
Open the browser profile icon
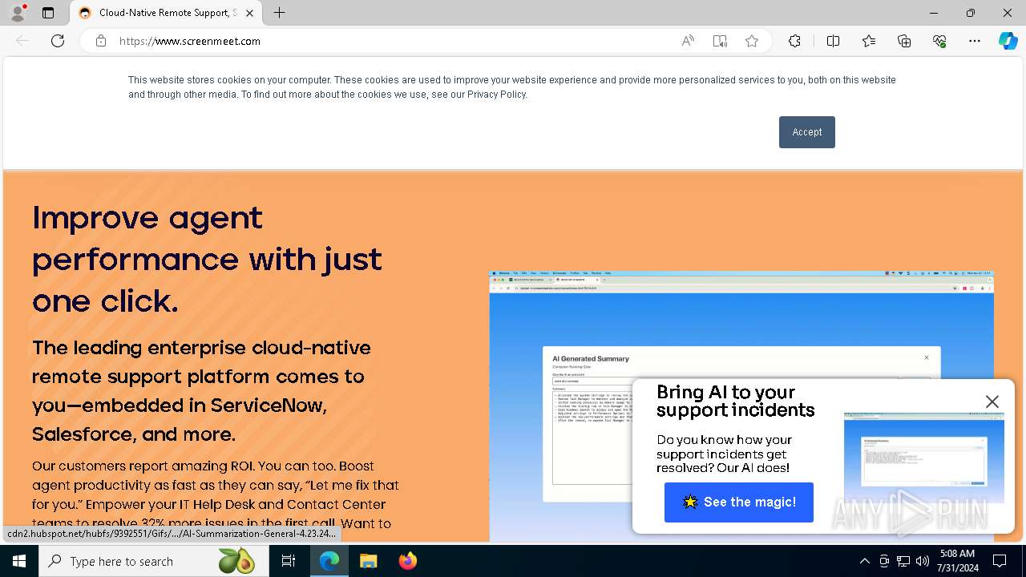tap(18, 13)
